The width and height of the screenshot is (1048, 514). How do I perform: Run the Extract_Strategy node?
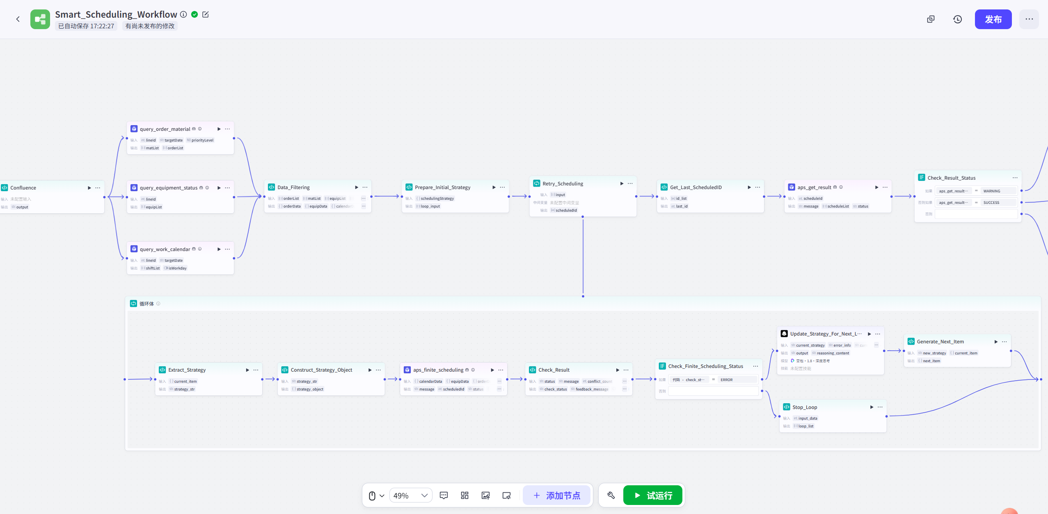click(x=247, y=370)
